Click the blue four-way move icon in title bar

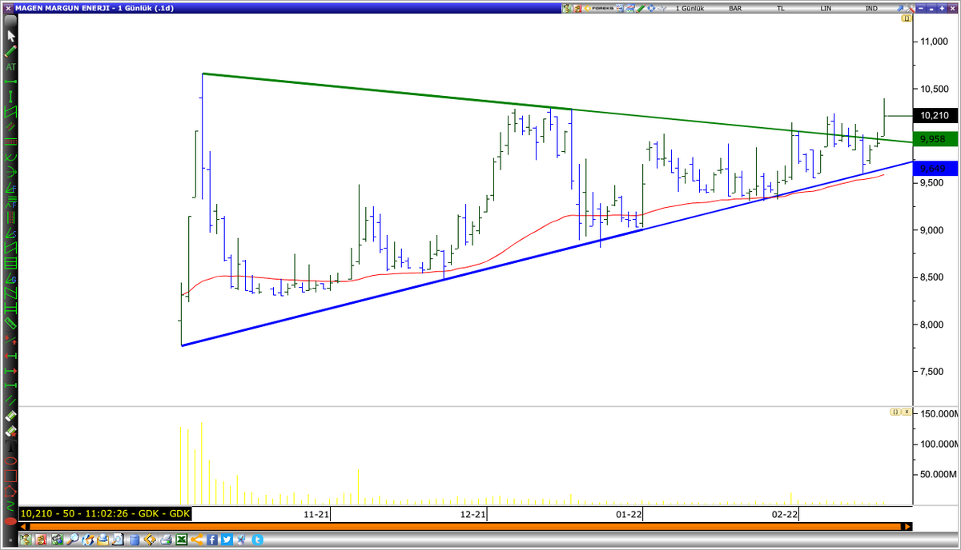(651, 8)
